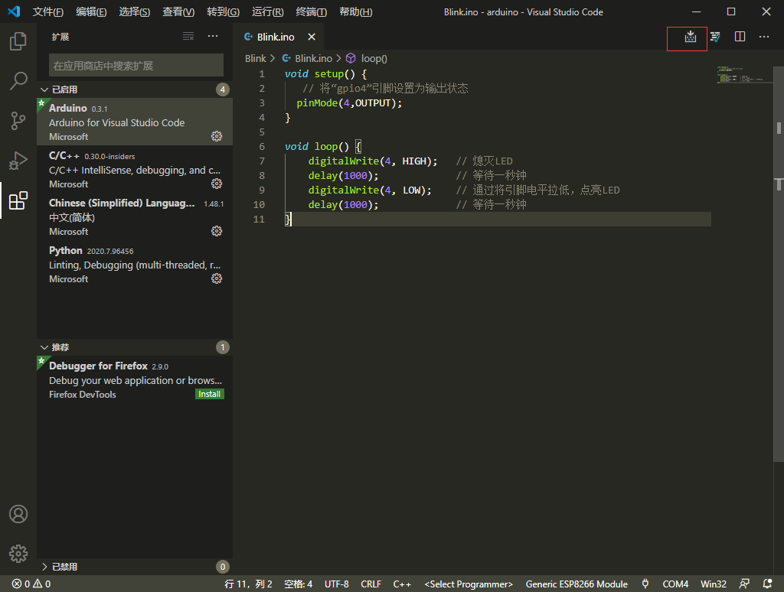
Task: Open Blink.ino breadcrumb dropdown
Action: pos(307,58)
